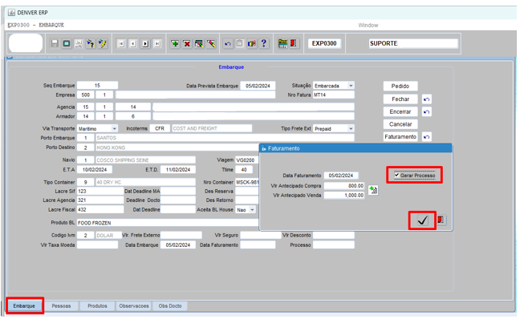
Task: Exit the form using red door toolbar icon
Action: [294, 43]
